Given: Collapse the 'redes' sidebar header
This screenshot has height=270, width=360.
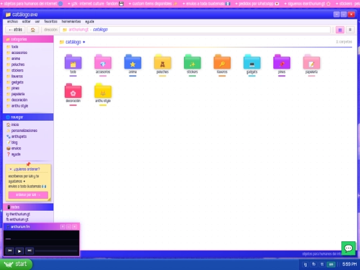Looking at the screenshot, I should click(28, 207).
